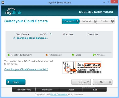Open the About menu item
This screenshot has width=119, height=98.
coord(71,90)
